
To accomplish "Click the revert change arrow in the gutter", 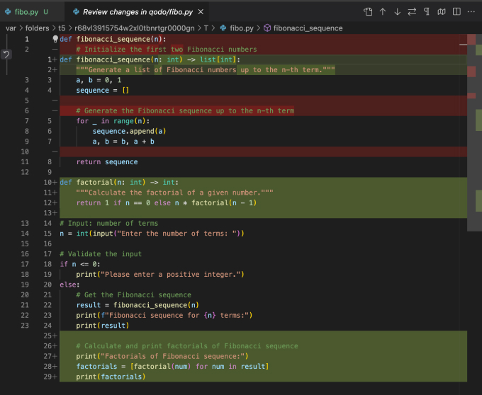I will point(6,55).
